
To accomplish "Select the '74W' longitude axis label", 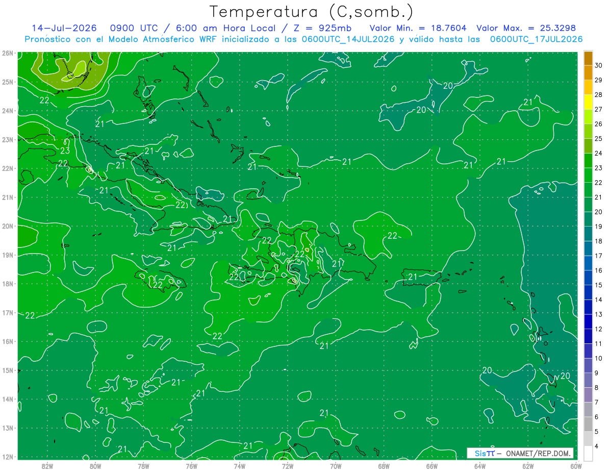I will click(x=239, y=465).
